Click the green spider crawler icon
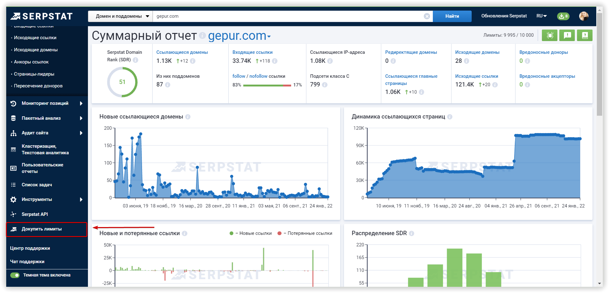The width and height of the screenshot is (609, 293). (x=550, y=35)
